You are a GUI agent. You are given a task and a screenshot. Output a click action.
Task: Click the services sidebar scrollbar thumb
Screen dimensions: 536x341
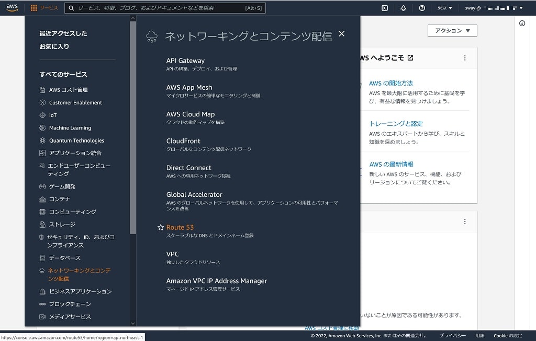click(x=133, y=128)
